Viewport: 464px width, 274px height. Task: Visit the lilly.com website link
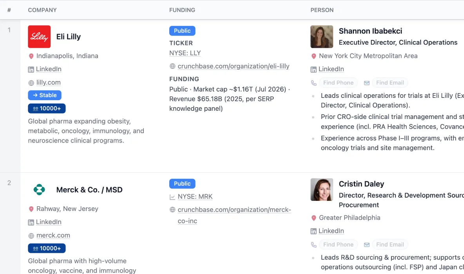click(x=49, y=83)
